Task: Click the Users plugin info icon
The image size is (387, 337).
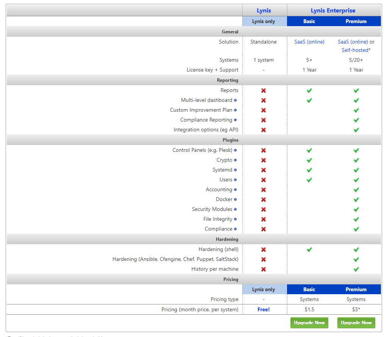Action: point(235,180)
